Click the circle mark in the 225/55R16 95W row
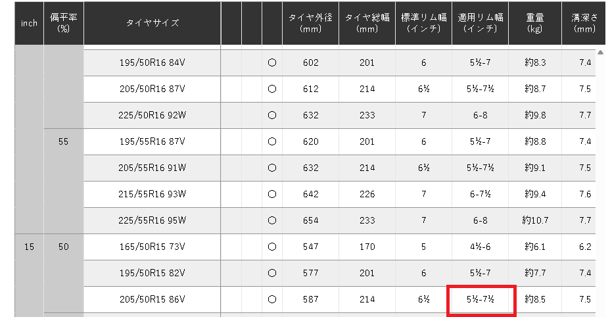Viewport: 610px width, 317px height. 271,220
